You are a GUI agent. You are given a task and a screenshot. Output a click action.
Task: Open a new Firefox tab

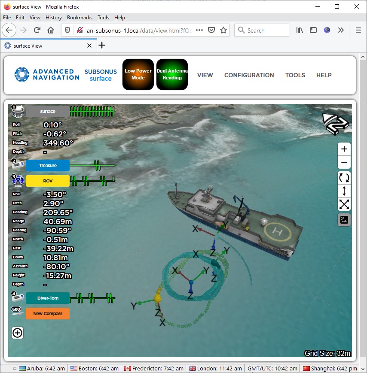coord(102,45)
